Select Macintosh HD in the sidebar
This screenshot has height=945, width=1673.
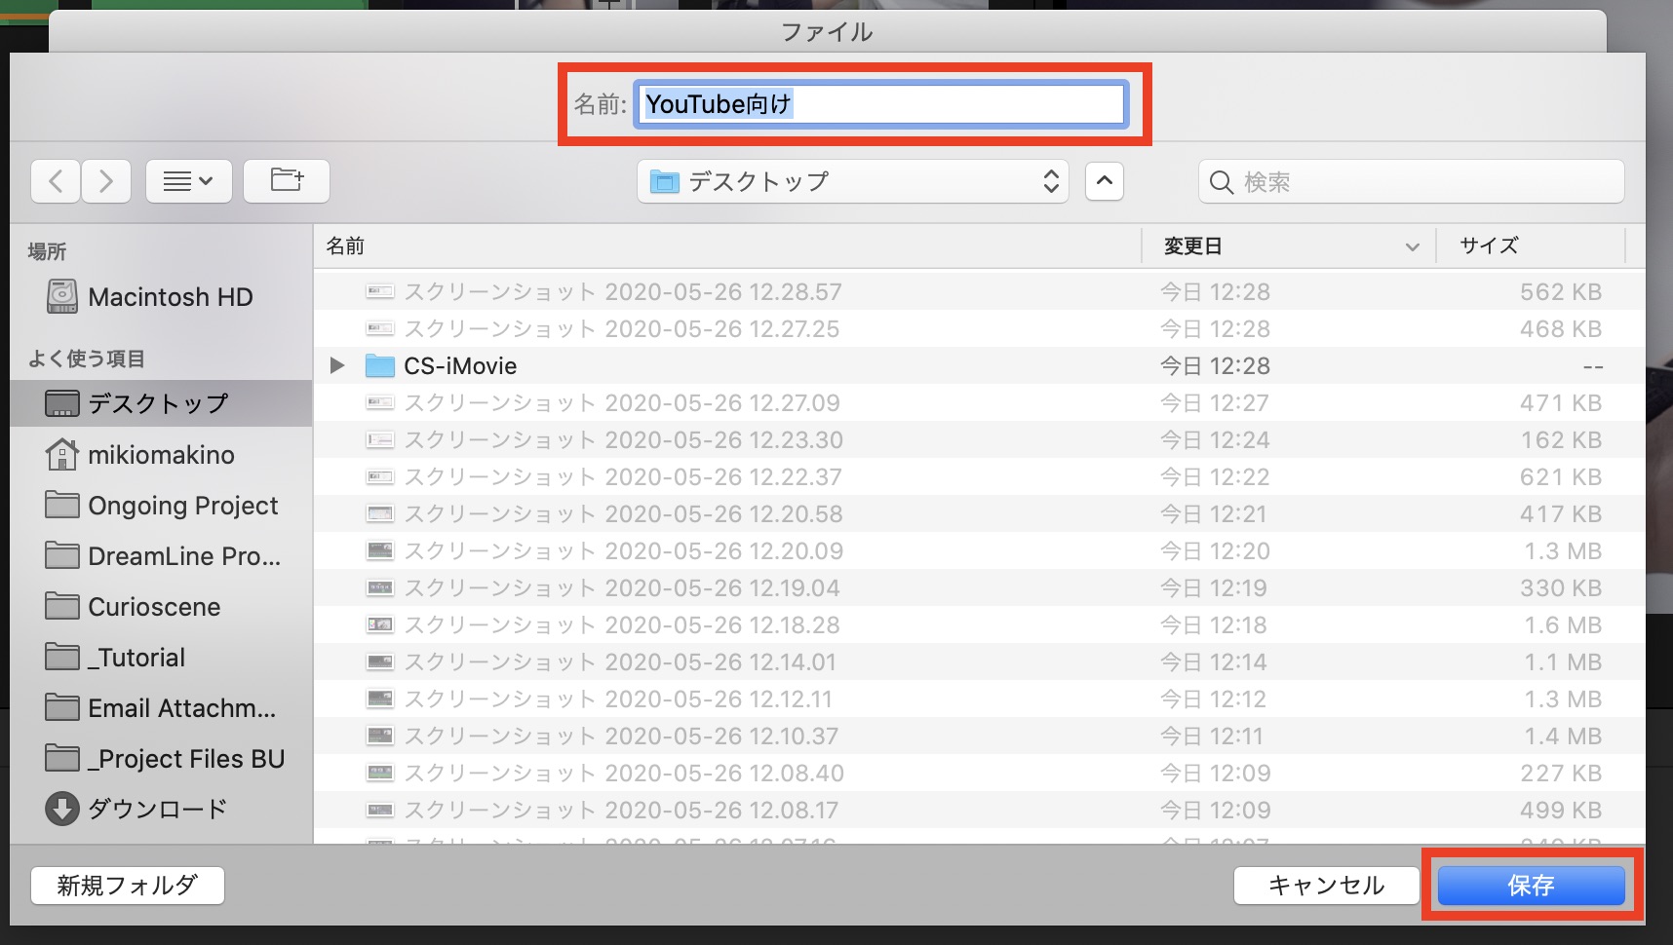tap(161, 297)
